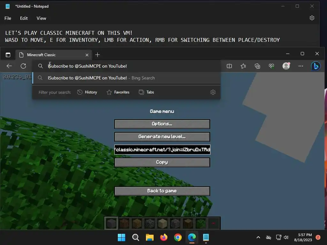
Task: Filter search by Favorites
Action: pos(118,92)
